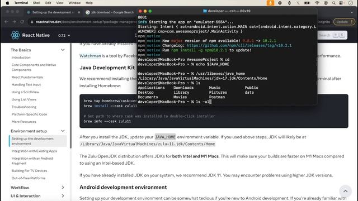Open the Apple menu
The width and height of the screenshot is (358, 201).
[7, 3]
